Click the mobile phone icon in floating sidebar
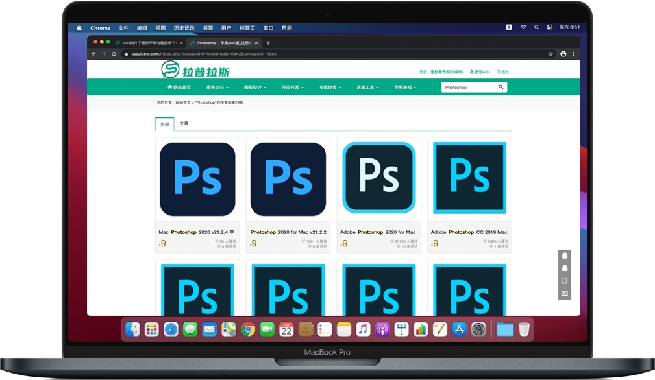The image size is (655, 380). pyautogui.click(x=564, y=281)
